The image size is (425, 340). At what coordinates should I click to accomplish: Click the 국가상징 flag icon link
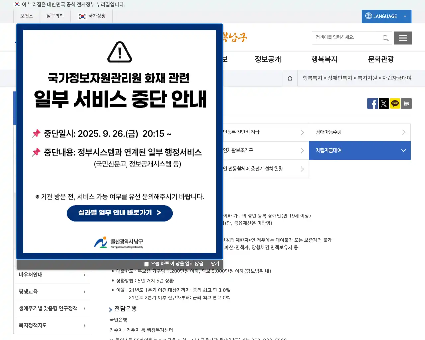pyautogui.click(x=82, y=16)
